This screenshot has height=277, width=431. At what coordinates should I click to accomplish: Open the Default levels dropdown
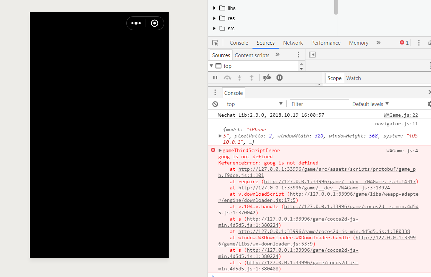371,104
